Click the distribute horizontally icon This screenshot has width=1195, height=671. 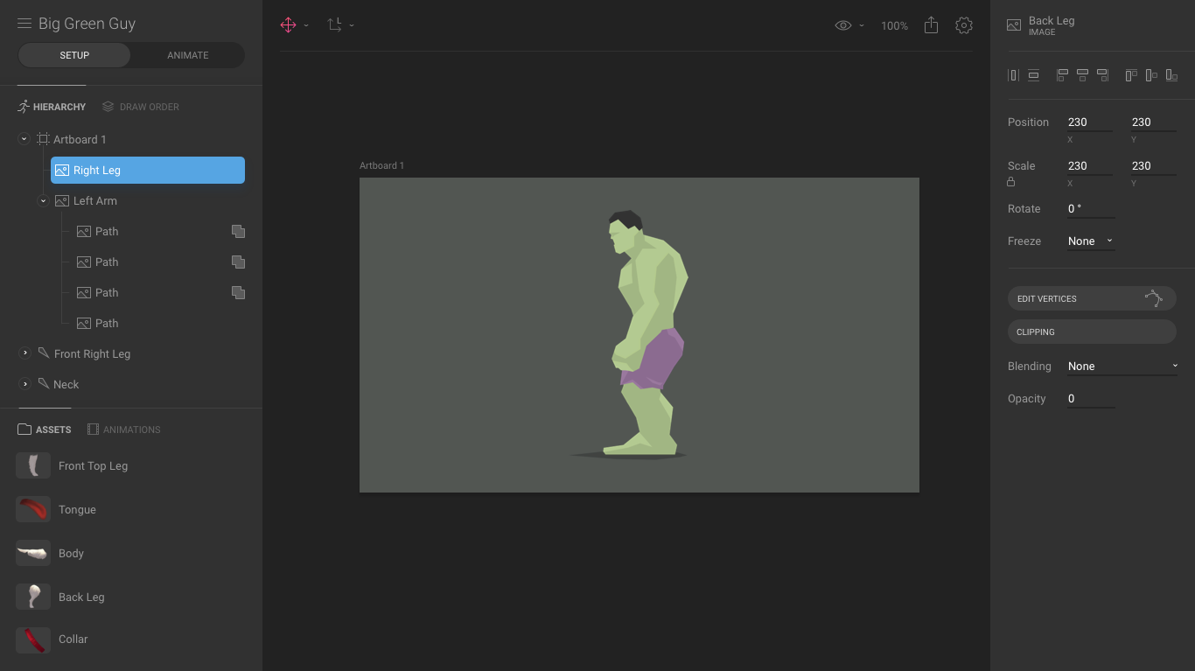(x=1013, y=75)
